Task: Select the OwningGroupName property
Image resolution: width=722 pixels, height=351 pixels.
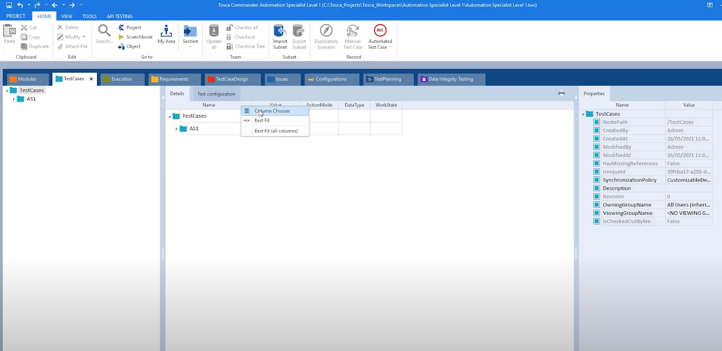Action: 653,205
